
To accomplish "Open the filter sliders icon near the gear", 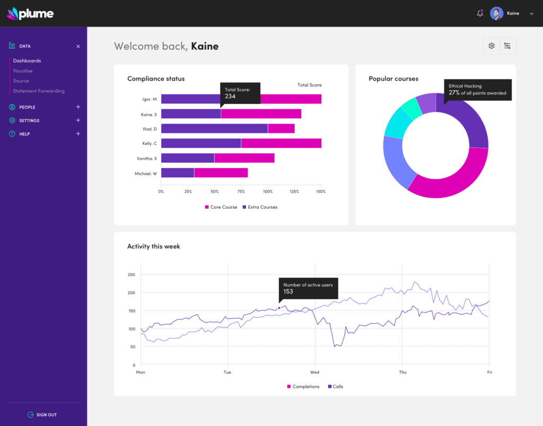I will (507, 46).
